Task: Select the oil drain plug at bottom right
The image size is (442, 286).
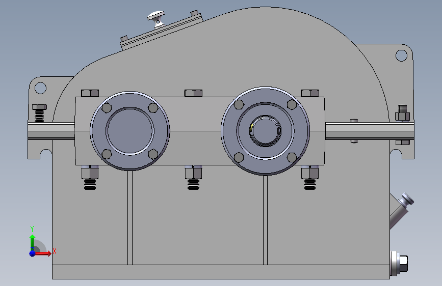Action: pos(400,264)
